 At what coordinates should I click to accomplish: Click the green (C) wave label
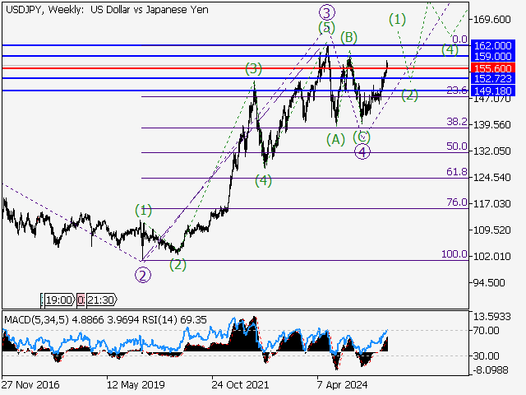click(x=362, y=136)
